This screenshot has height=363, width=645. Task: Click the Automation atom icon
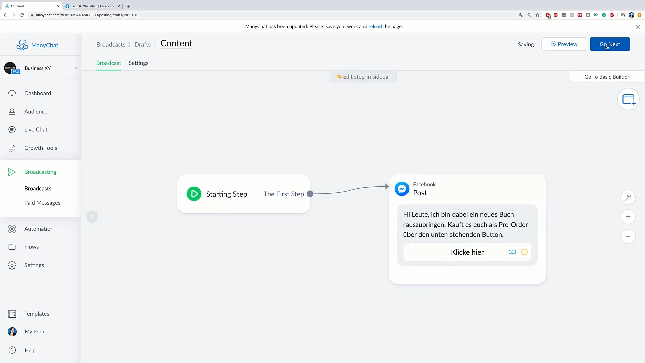(12, 229)
